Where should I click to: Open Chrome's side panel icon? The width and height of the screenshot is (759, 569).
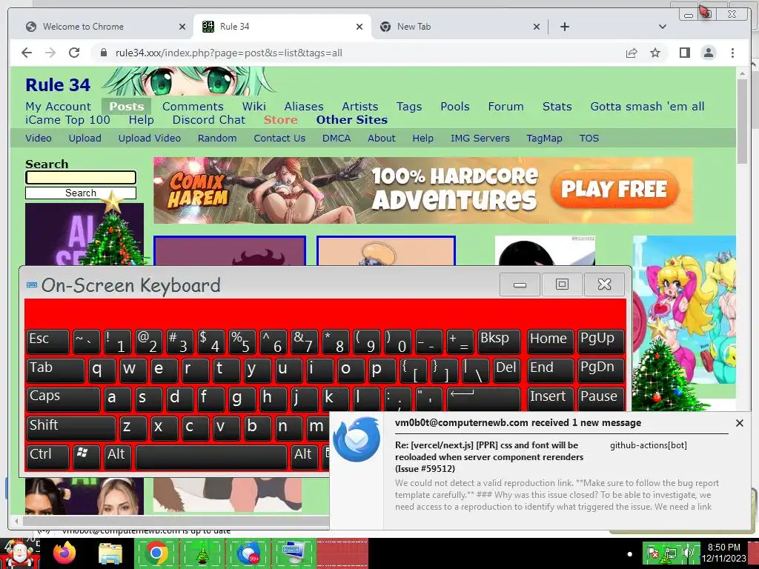684,53
